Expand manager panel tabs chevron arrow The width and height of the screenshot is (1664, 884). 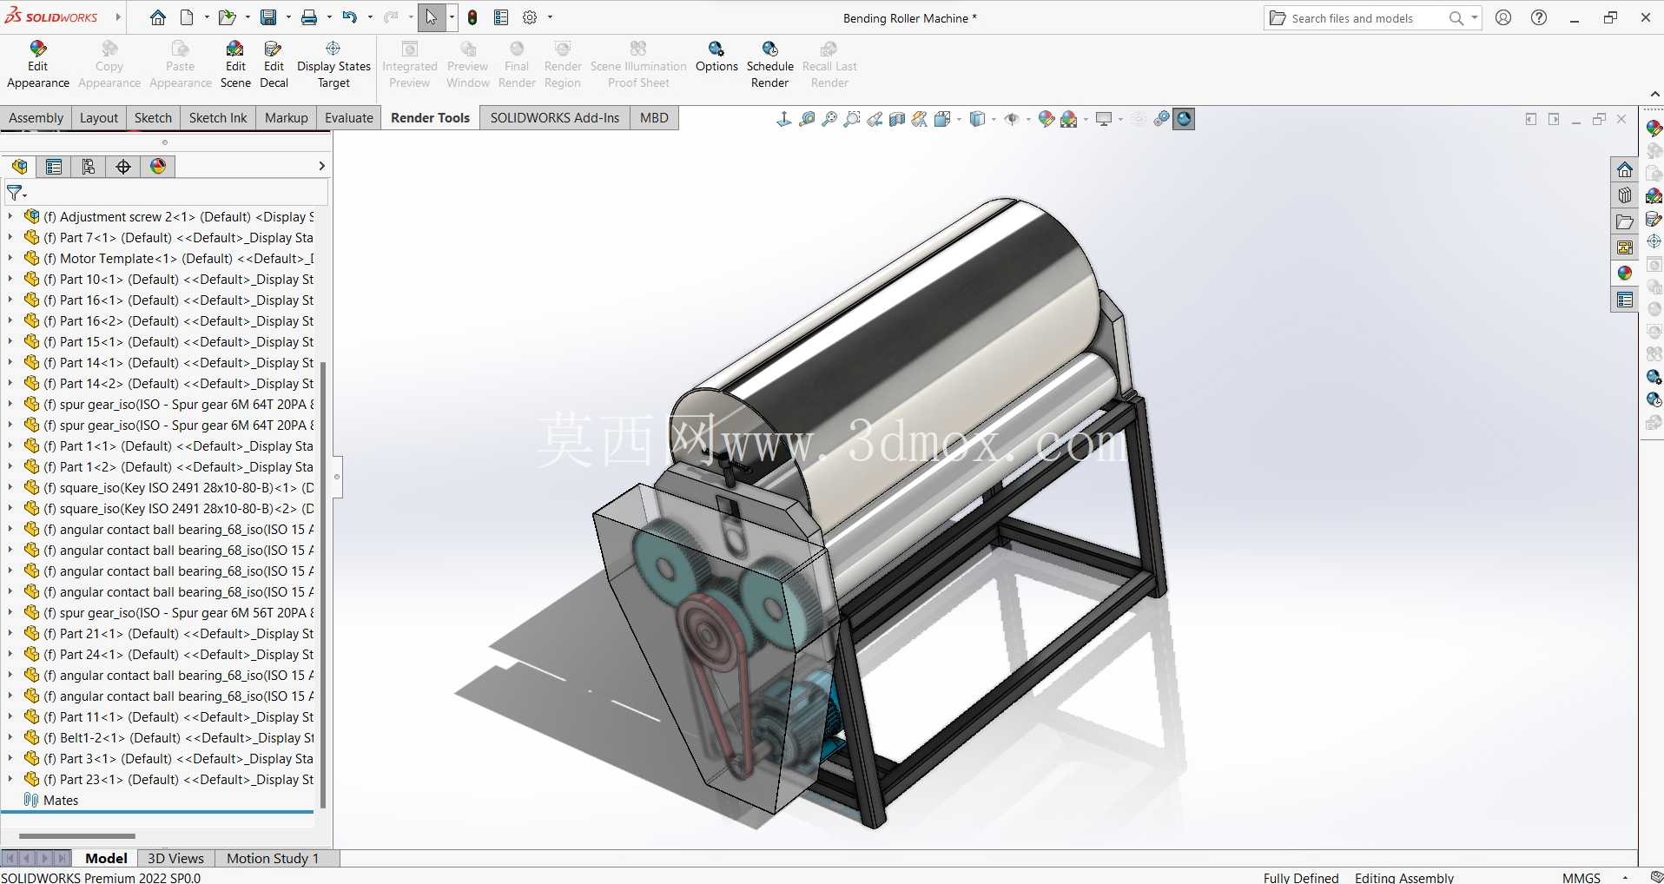click(321, 166)
